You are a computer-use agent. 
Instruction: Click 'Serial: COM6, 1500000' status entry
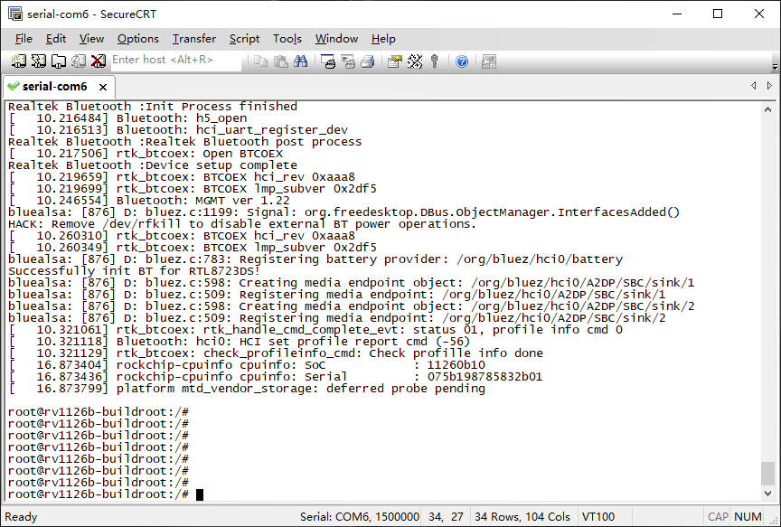click(x=359, y=516)
